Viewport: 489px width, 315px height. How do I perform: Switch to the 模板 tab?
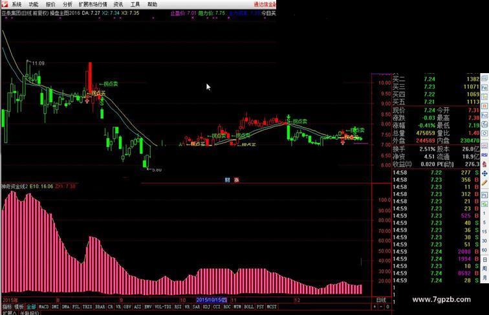[19, 307]
